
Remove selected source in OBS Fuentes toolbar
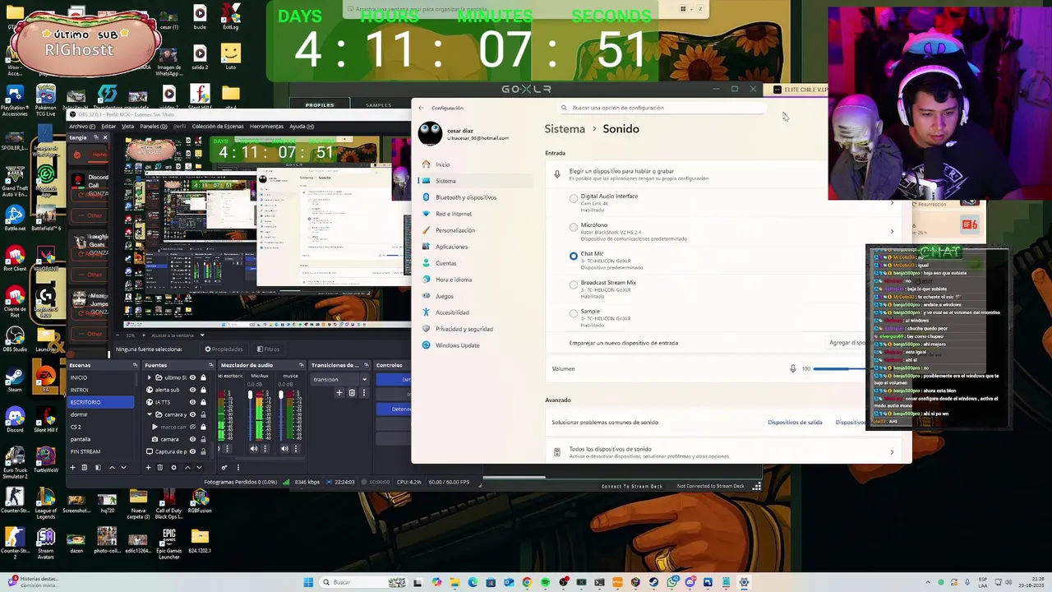click(159, 467)
